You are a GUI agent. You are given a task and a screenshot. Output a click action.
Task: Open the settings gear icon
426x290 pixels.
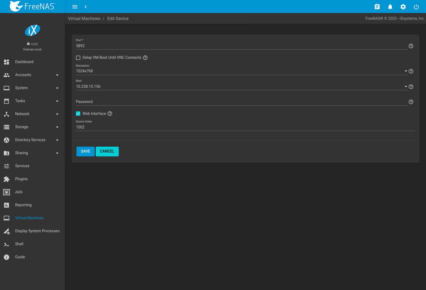(x=403, y=7)
